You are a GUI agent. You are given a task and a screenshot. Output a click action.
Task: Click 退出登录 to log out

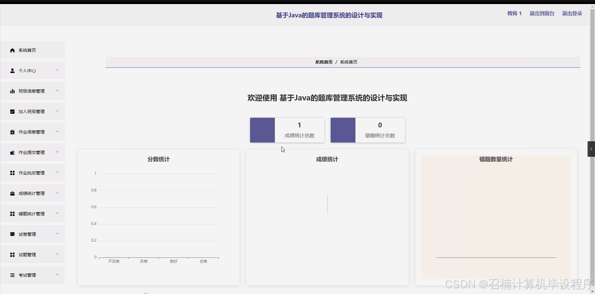click(x=572, y=13)
